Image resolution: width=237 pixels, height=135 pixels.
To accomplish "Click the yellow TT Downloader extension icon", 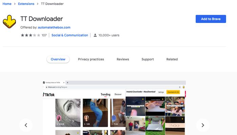I will click(x=9, y=22).
